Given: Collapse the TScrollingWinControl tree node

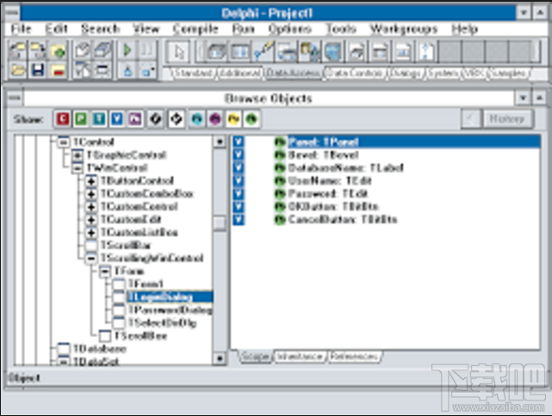Looking at the screenshot, I should click(91, 258).
